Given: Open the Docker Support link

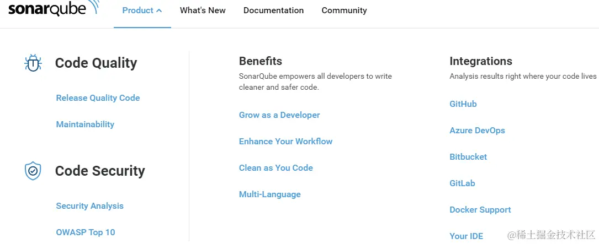Looking at the screenshot, I should click(480, 210).
